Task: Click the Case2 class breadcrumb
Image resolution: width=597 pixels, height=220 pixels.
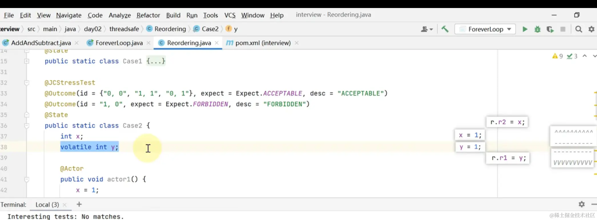Action: point(206,29)
